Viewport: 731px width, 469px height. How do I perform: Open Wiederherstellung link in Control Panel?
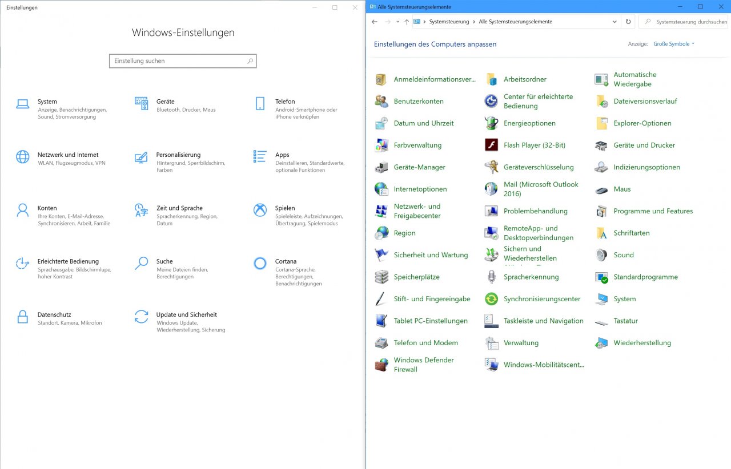(642, 343)
